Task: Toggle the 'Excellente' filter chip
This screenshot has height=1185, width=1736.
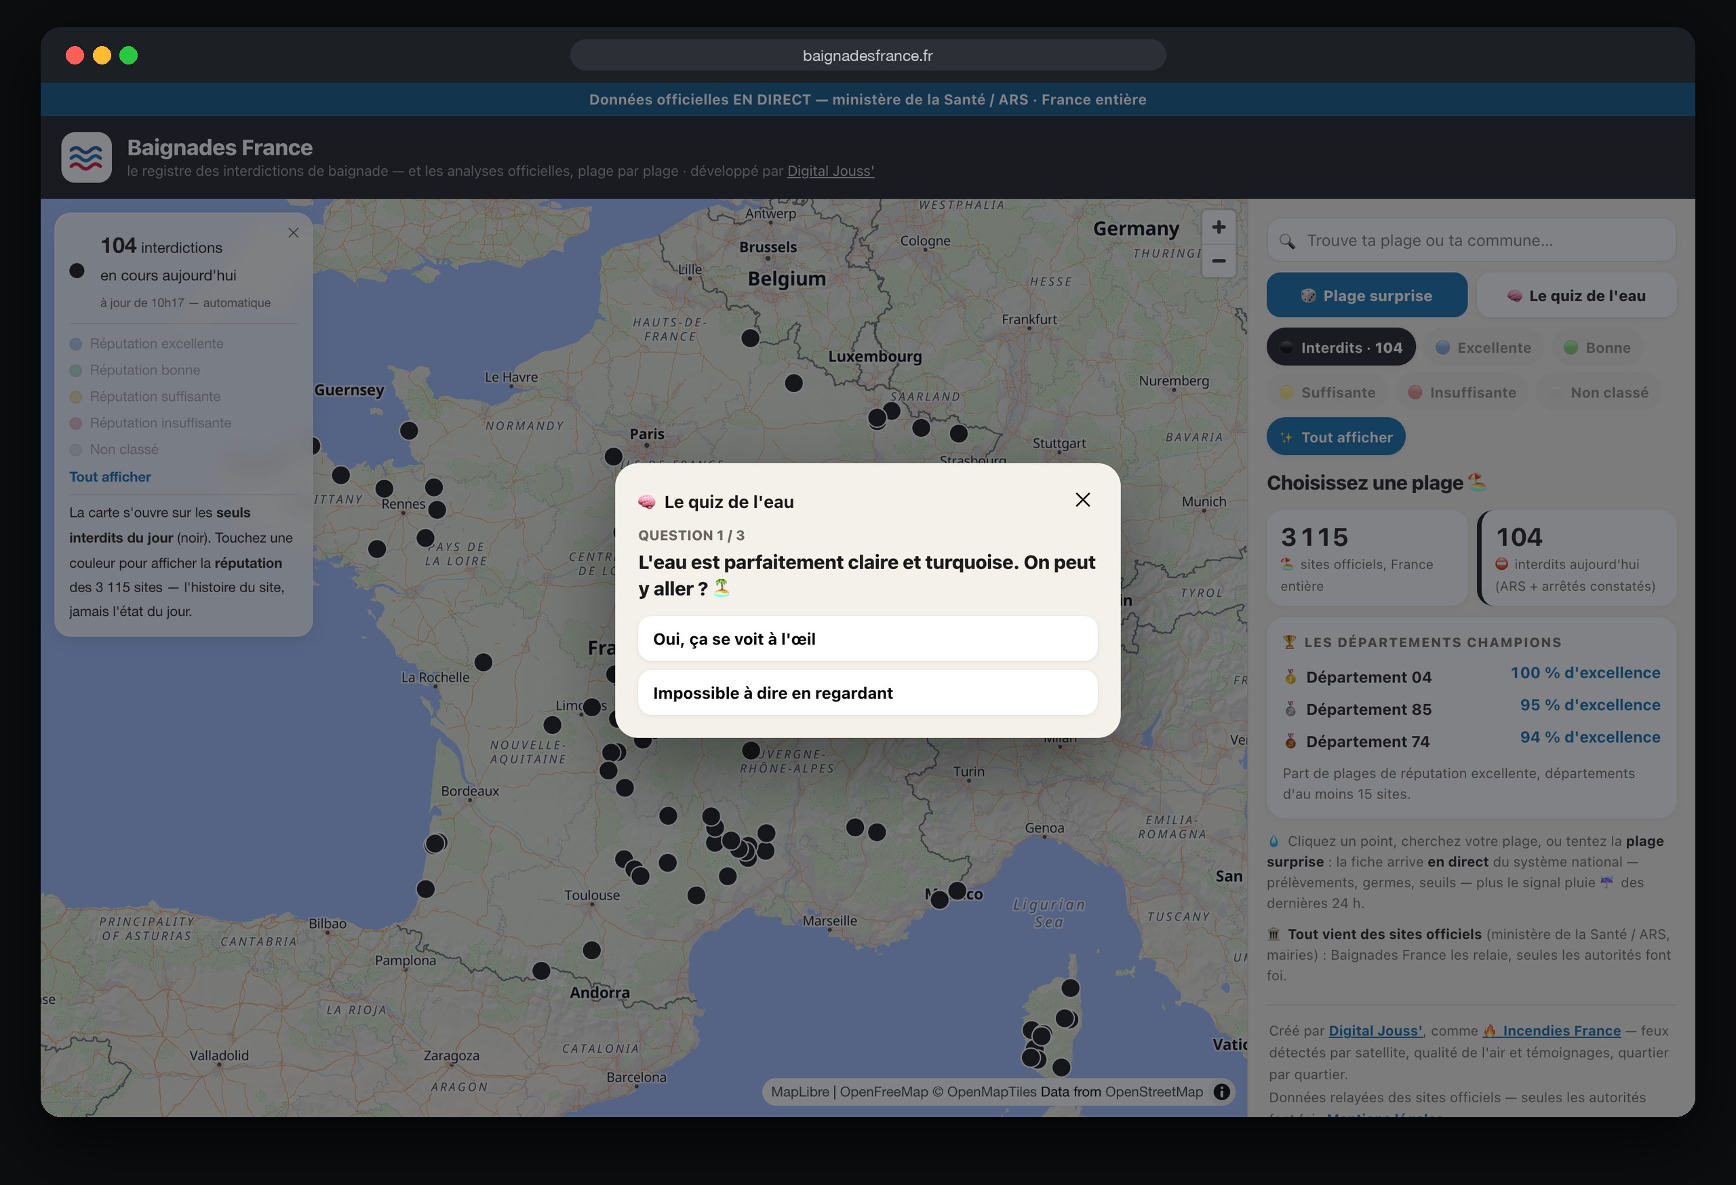Action: (x=1483, y=347)
